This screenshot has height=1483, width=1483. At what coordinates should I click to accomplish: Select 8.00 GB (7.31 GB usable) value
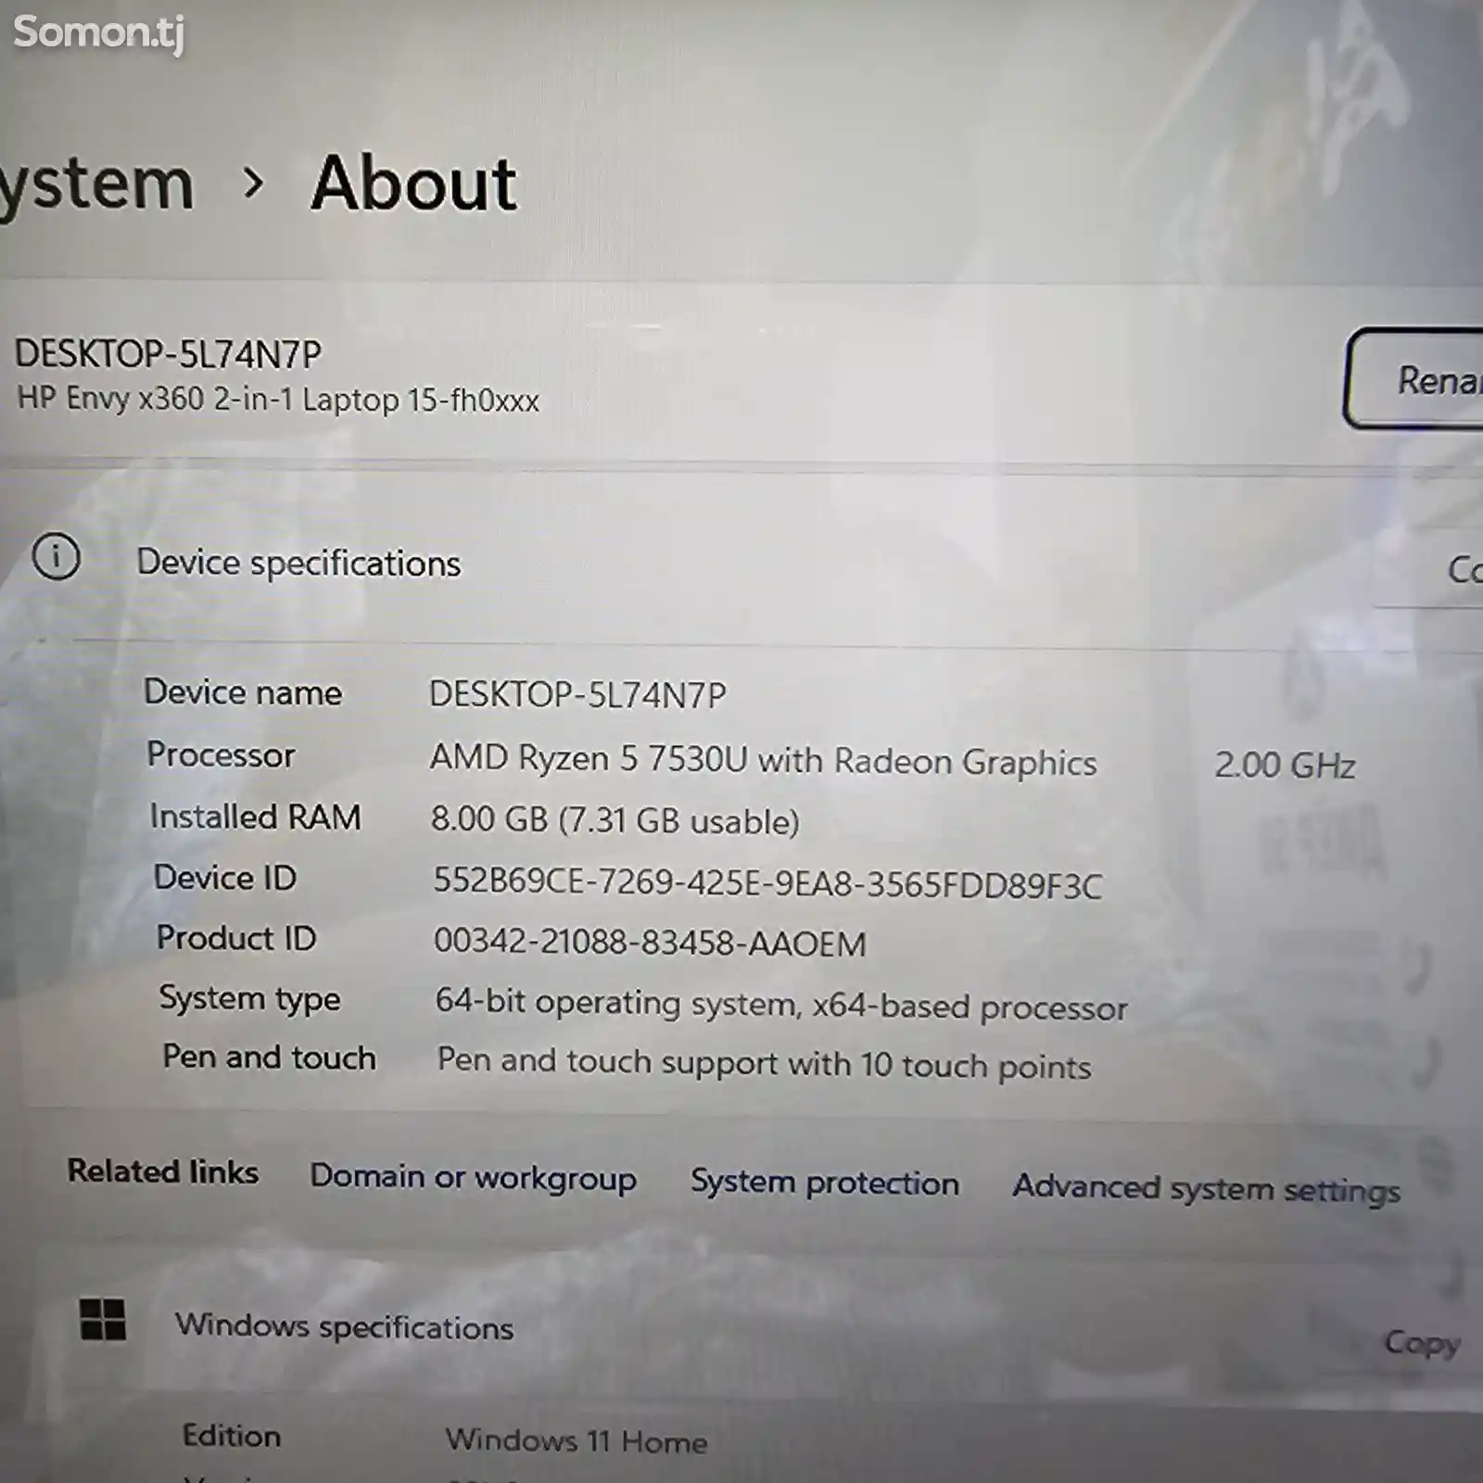615,820
